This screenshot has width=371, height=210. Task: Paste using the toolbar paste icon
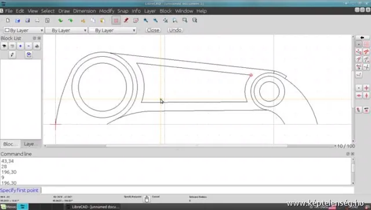[103, 20]
